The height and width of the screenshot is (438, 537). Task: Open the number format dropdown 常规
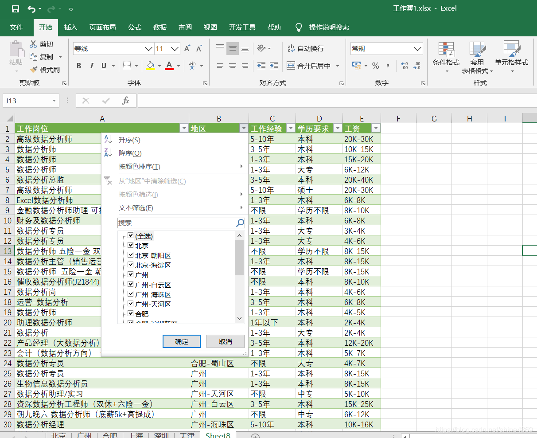tap(417, 49)
